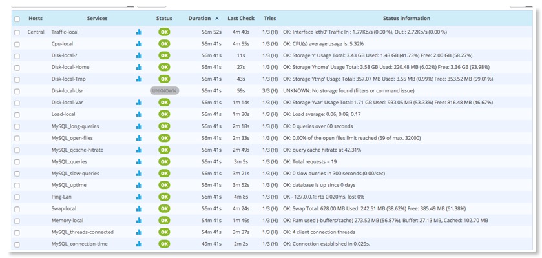Screen dimensions: 542x258
Task: Sort table by Status column header
Action: 164,19
